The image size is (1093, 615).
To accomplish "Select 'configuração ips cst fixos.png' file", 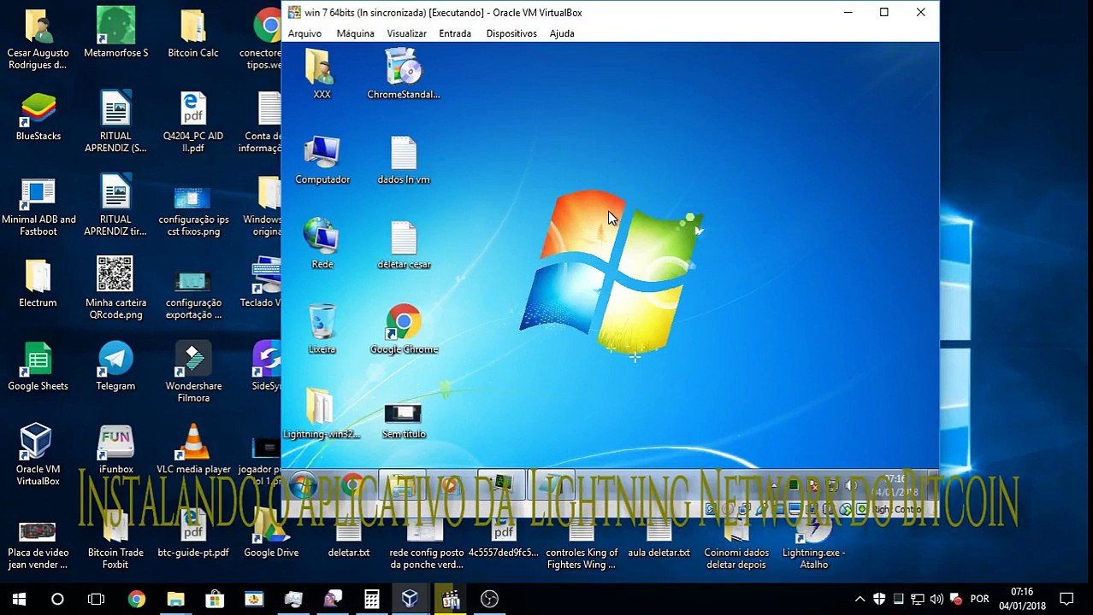I will click(193, 212).
